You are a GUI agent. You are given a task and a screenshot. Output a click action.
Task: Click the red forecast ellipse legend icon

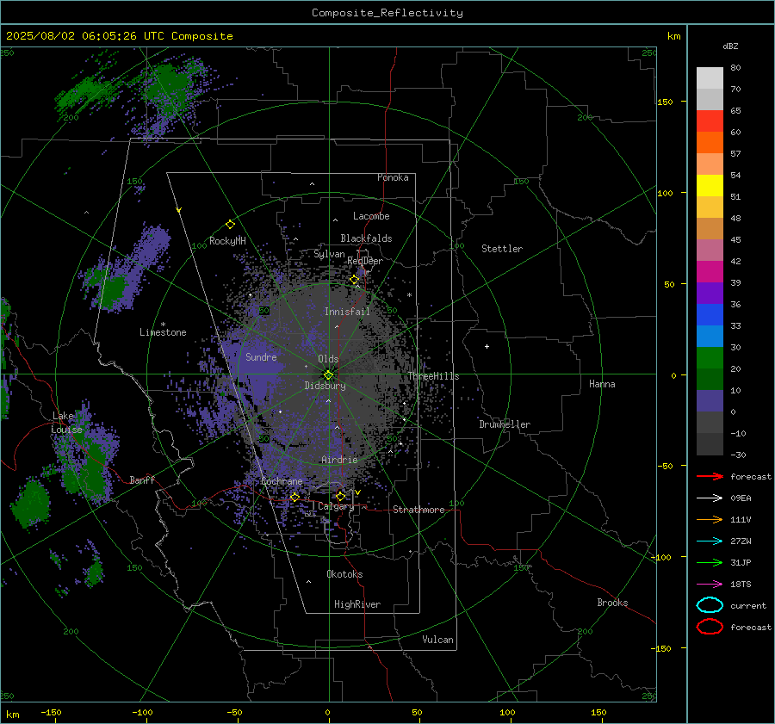point(710,627)
